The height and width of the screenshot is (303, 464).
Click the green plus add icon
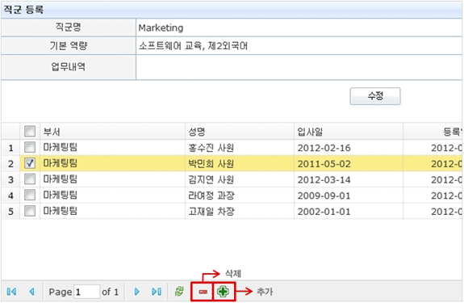223,292
